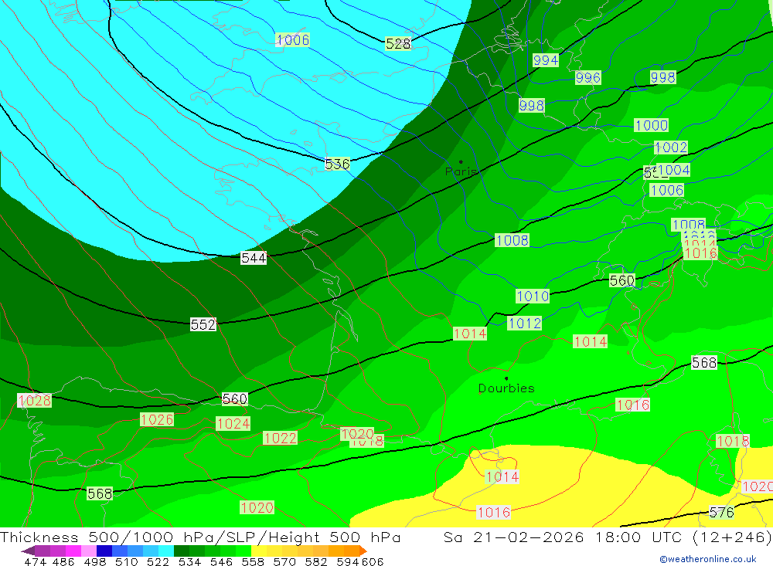
Task: Click the map title starting with 'Thickness 500/1000 hPa'
Action: pos(200,537)
